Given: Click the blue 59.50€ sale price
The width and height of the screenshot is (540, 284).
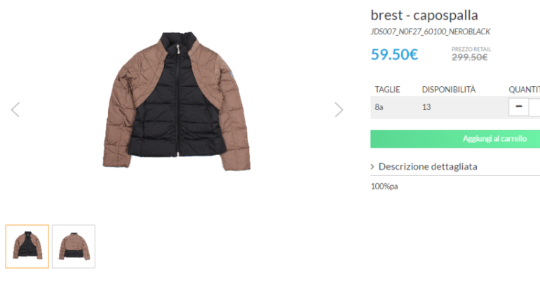Looking at the screenshot, I should pyautogui.click(x=394, y=54).
